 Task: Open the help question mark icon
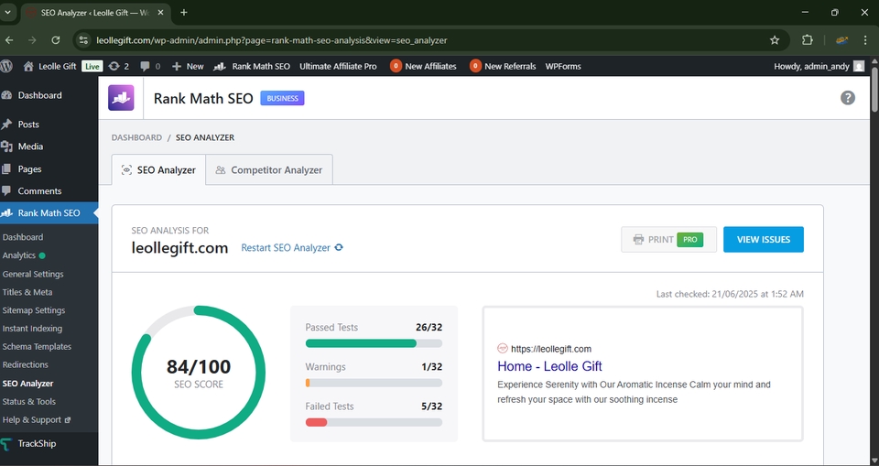click(x=848, y=98)
